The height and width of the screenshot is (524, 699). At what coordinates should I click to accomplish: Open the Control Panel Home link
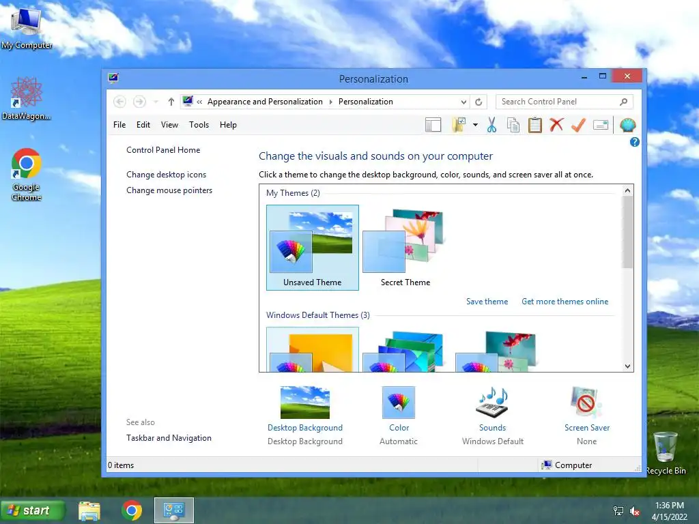pyautogui.click(x=163, y=150)
